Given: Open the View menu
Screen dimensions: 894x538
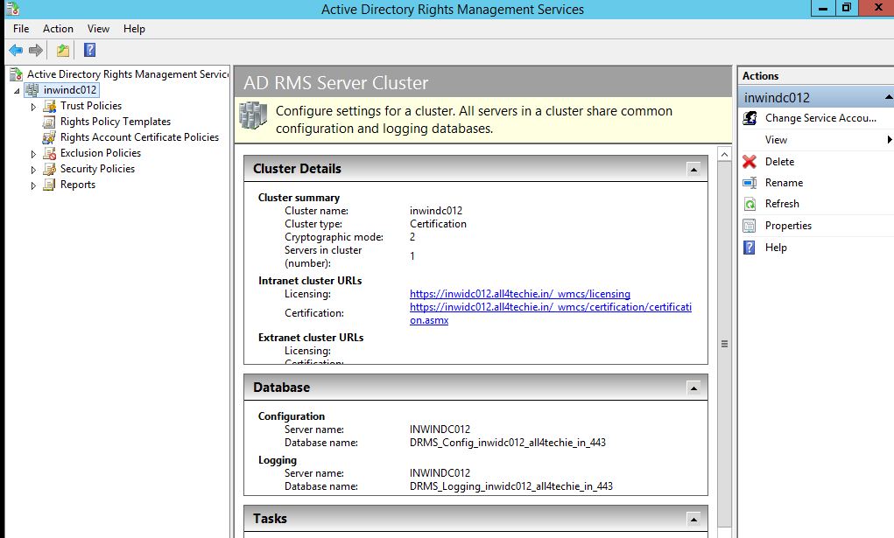Looking at the screenshot, I should click(97, 28).
